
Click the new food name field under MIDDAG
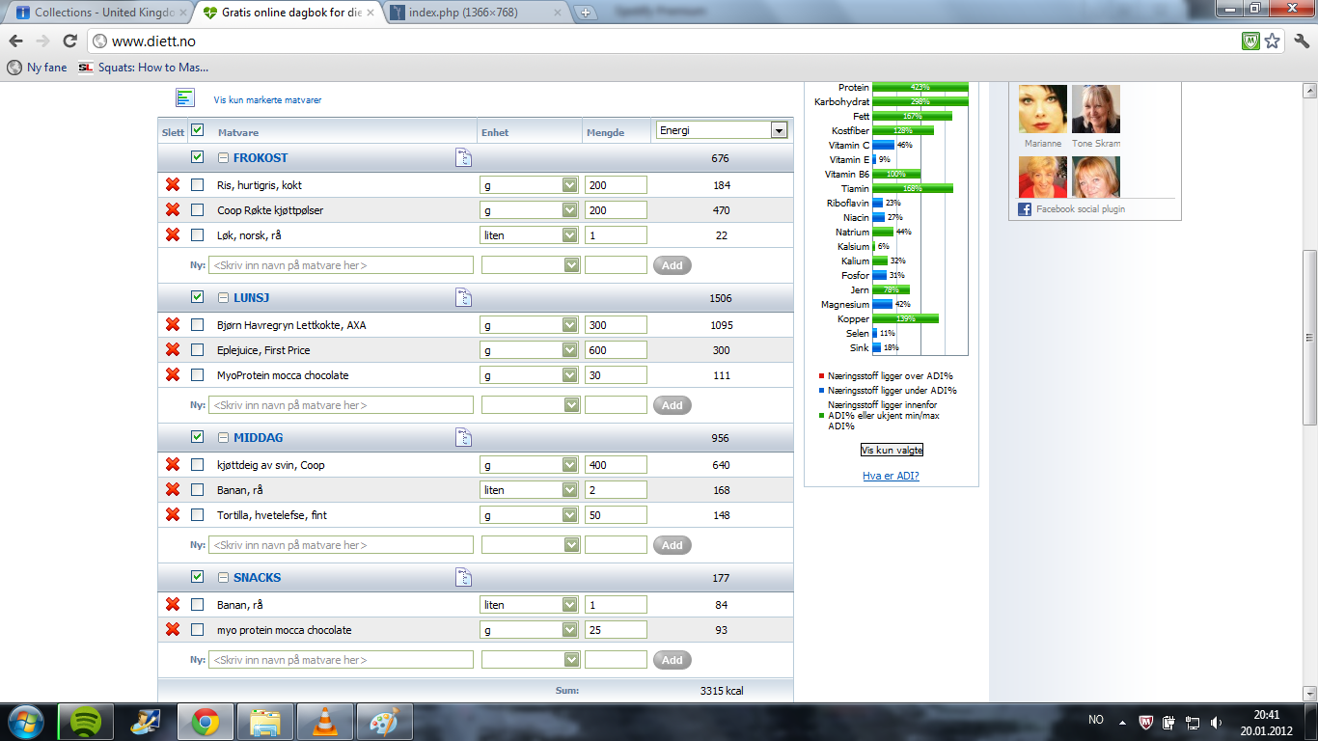click(342, 545)
